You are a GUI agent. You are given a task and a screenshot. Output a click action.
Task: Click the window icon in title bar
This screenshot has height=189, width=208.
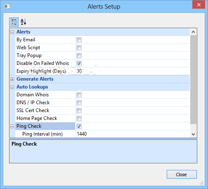pos(7,6)
